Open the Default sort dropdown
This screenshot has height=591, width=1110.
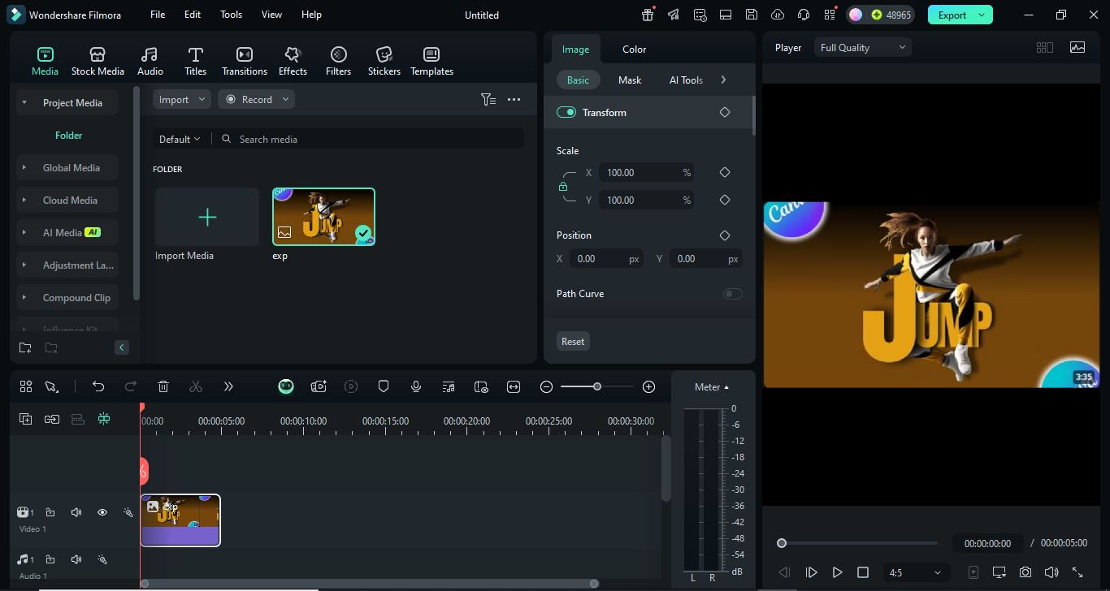[179, 139]
